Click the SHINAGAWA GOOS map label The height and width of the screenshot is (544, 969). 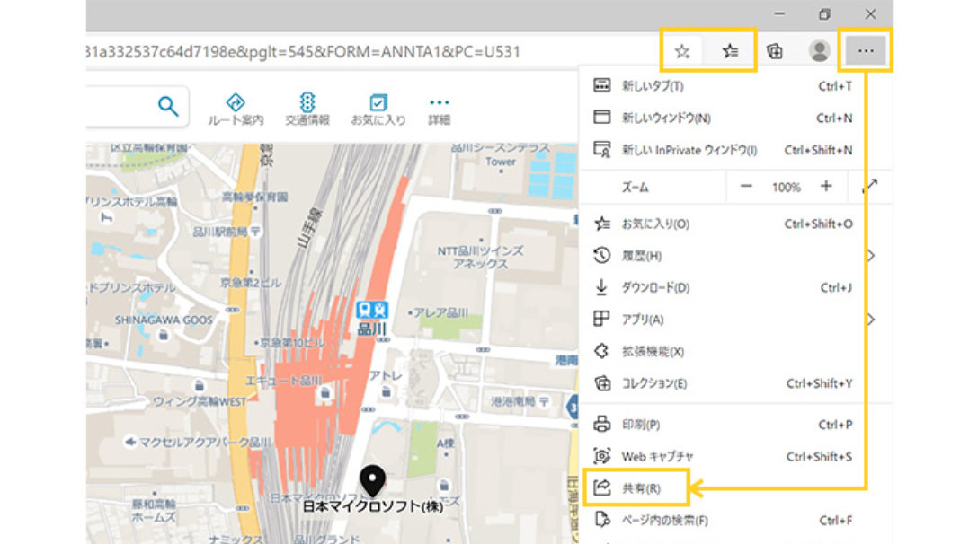[x=164, y=320]
